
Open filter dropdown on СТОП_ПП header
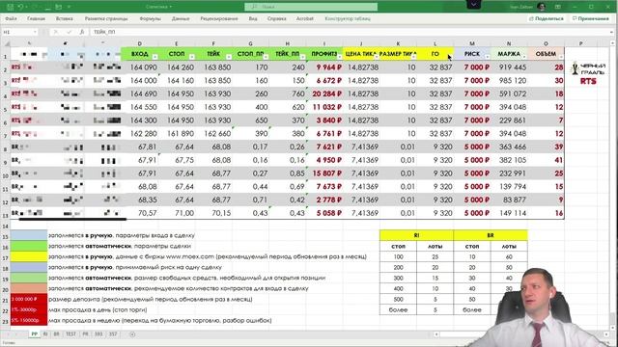[x=266, y=57]
